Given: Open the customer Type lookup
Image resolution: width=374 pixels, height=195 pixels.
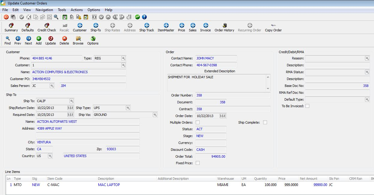Looking at the screenshot, I should (123, 58).
